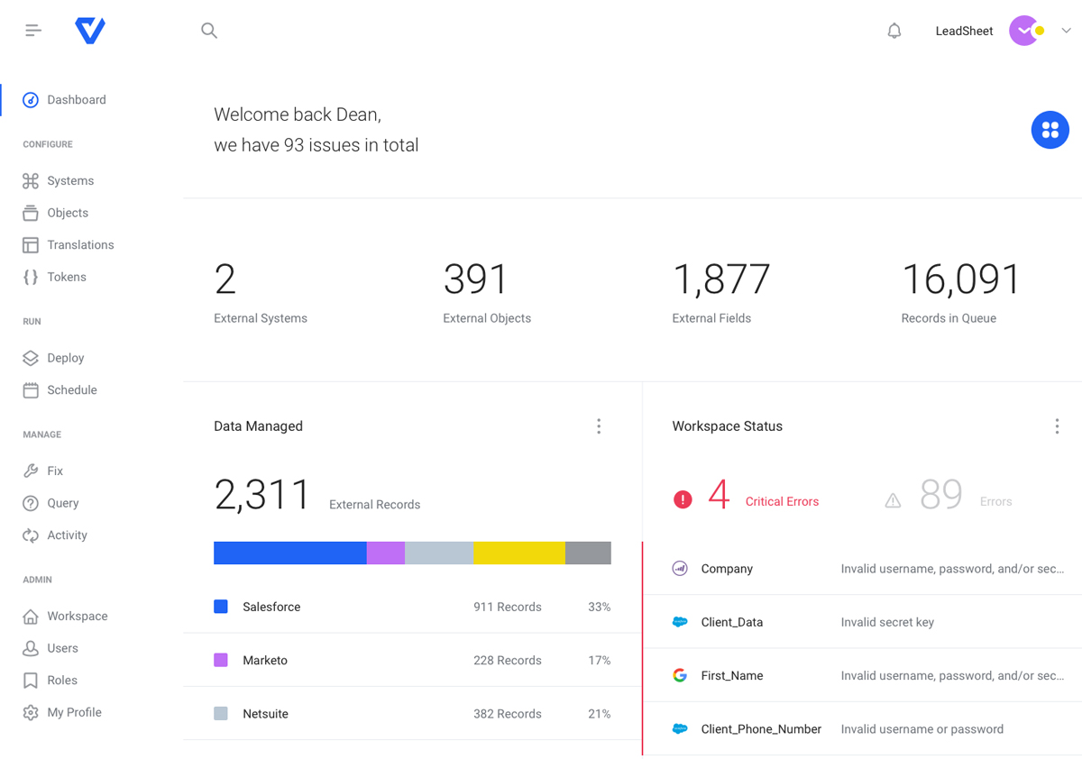Open the Systems configuration page
Viewport: 1082px width, 759px height.
[72, 180]
